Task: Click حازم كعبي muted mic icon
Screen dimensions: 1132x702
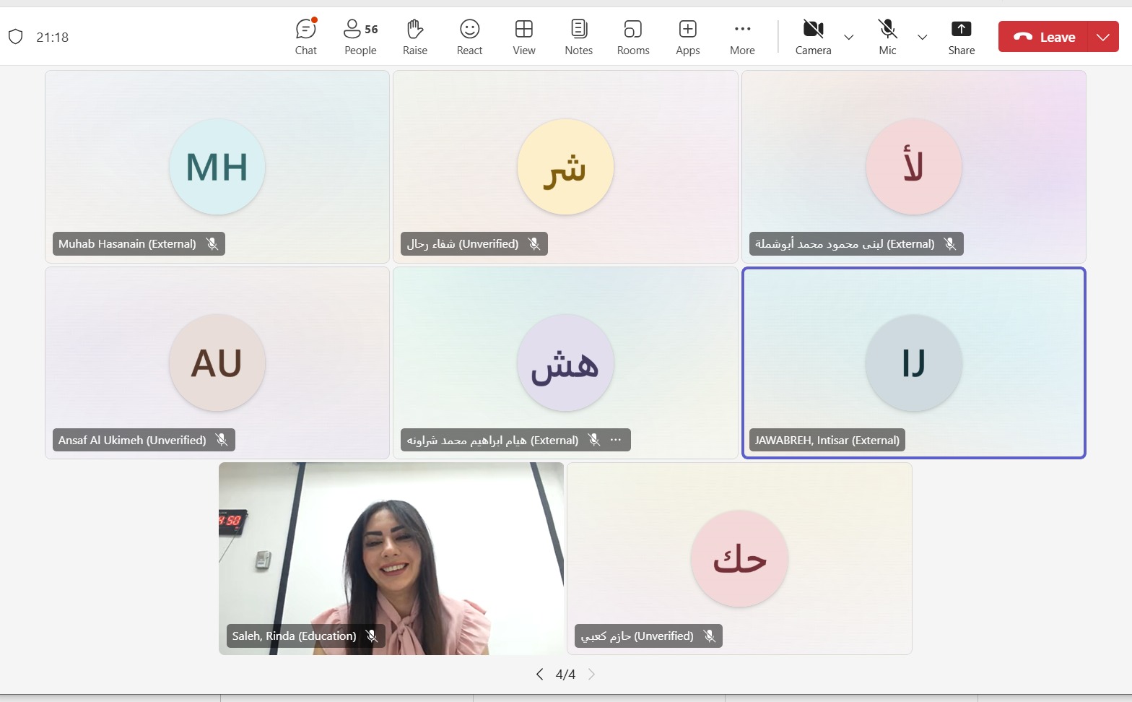Action: [x=710, y=636]
